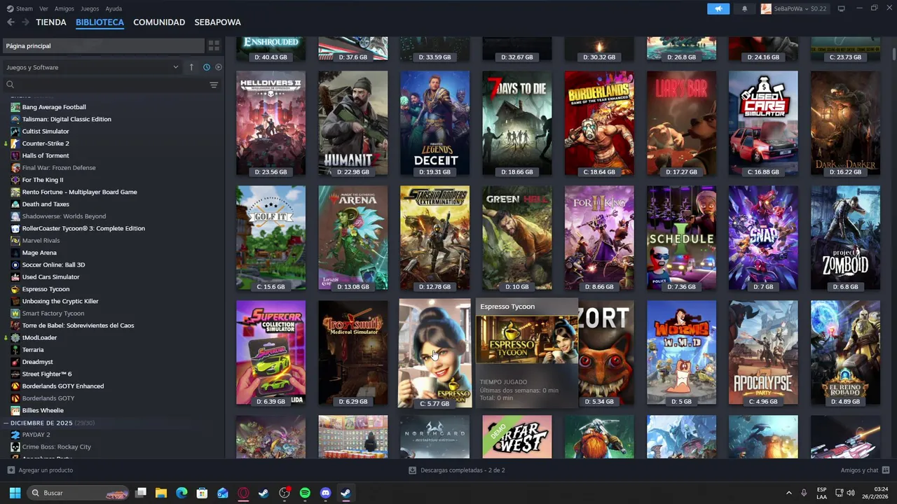Click the Página principal button
The width and height of the screenshot is (897, 504).
(x=103, y=45)
